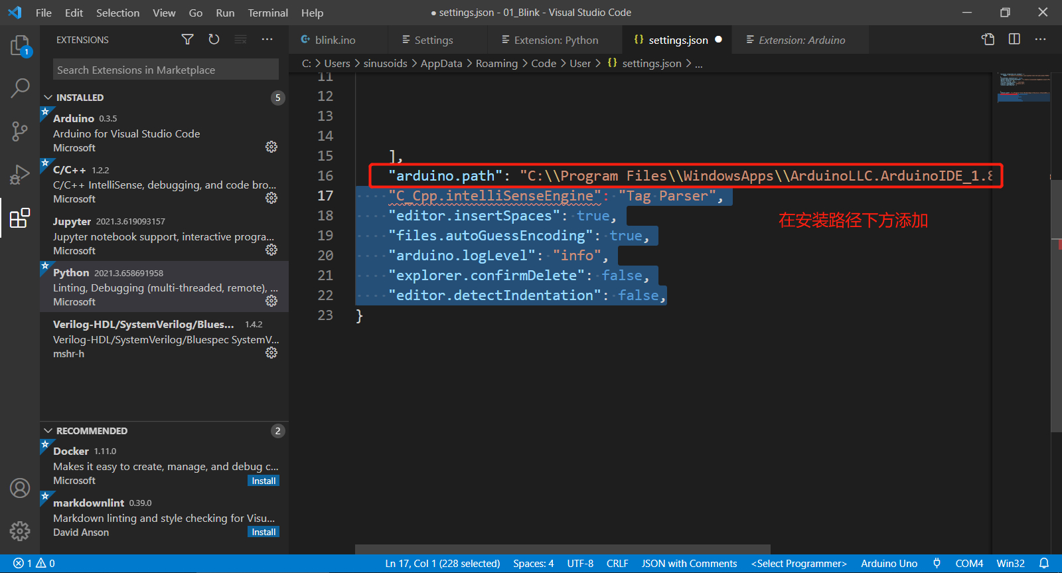Open the Accounts menu icon
The image size is (1062, 573).
[x=20, y=488]
